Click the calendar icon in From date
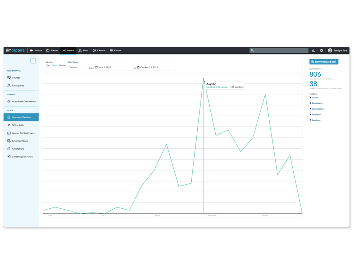353x274 pixels. [x=96, y=67]
